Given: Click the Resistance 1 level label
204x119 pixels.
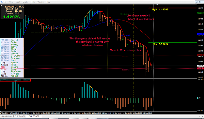Looking at the screenshot, I should [125, 14].
